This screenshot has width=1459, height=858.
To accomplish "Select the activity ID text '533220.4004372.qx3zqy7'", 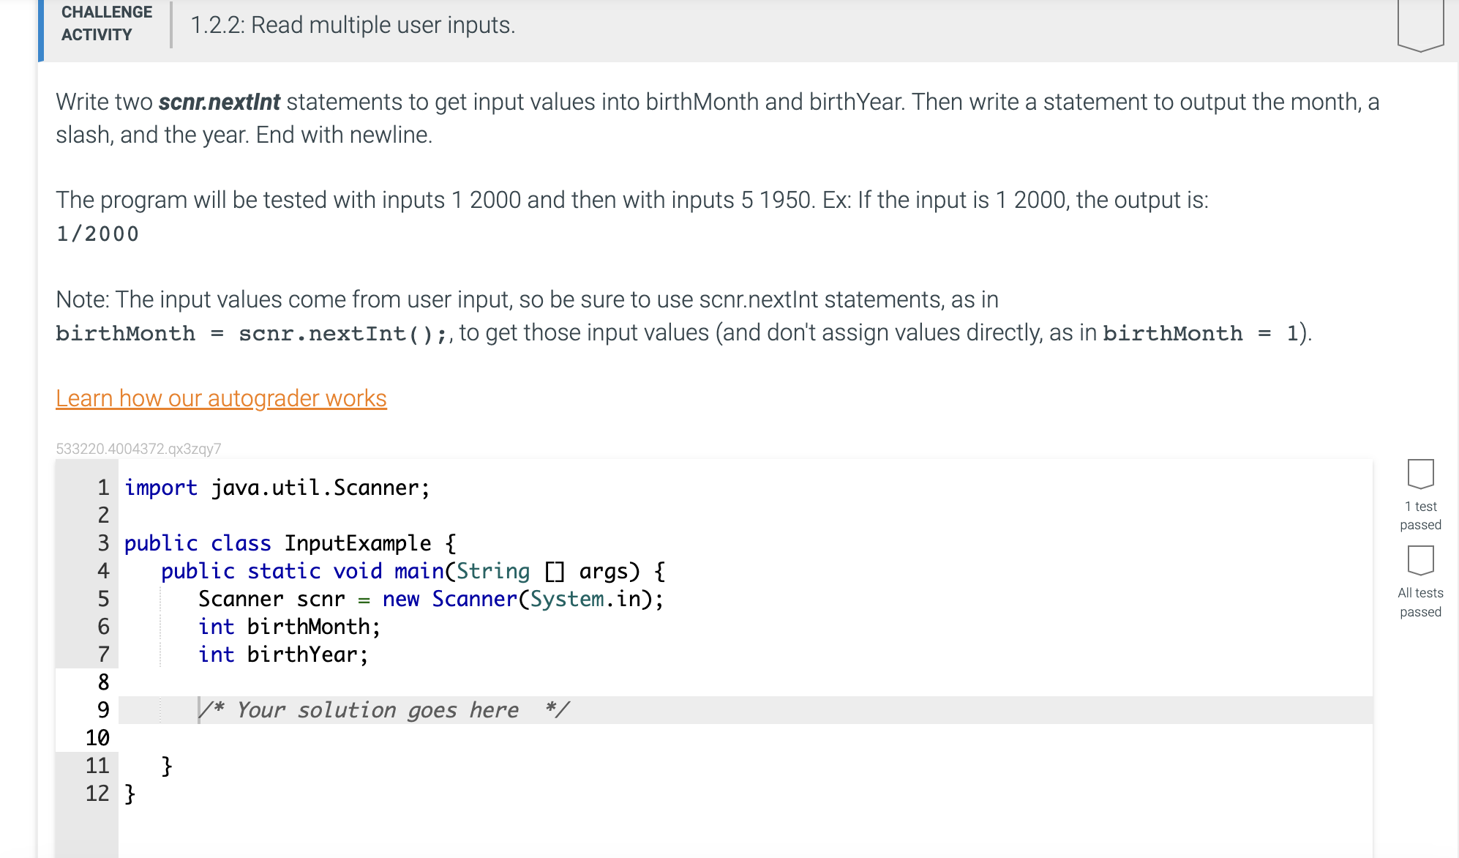I will coord(139,447).
